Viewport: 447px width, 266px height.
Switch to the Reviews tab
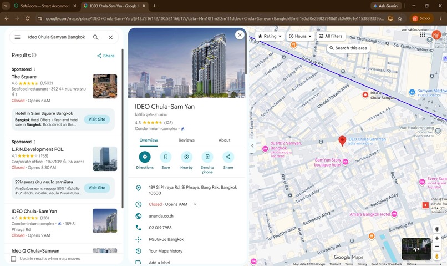tap(186, 140)
